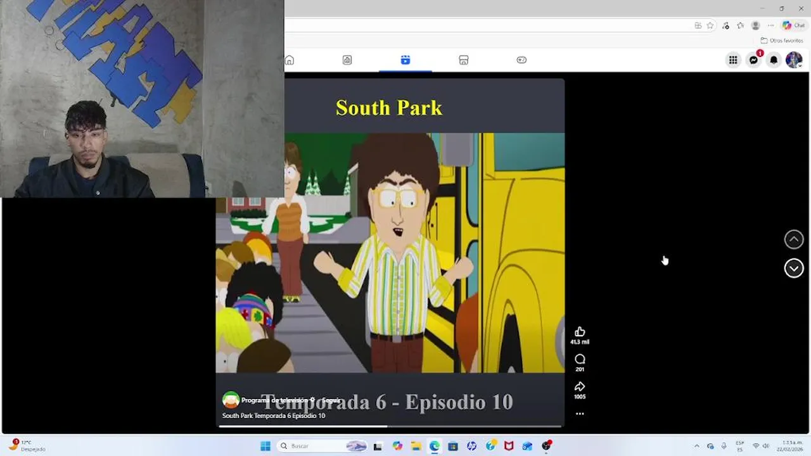Add page to favorites with the star icon

710,25
